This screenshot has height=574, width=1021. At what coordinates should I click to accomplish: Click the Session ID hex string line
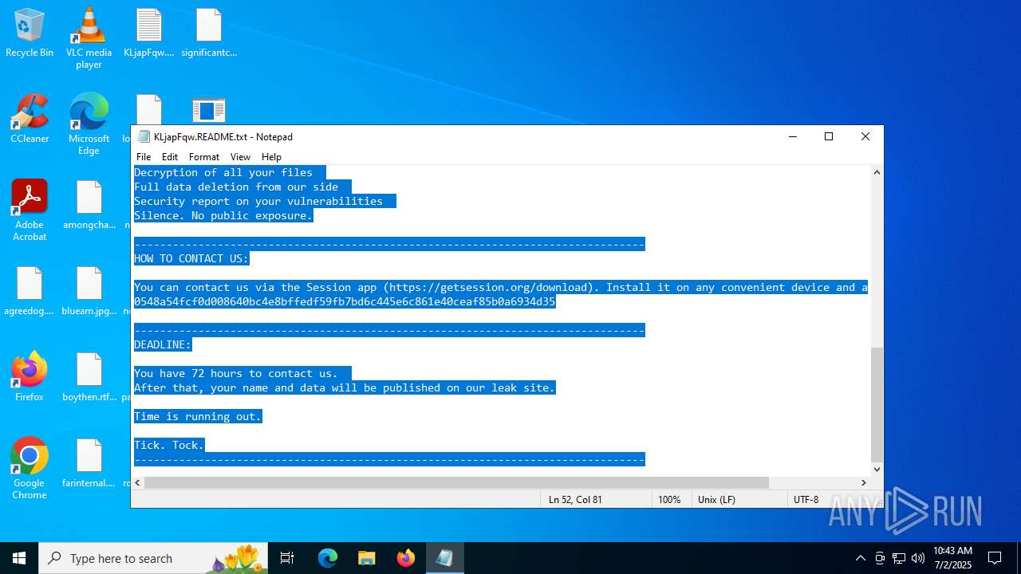click(345, 301)
